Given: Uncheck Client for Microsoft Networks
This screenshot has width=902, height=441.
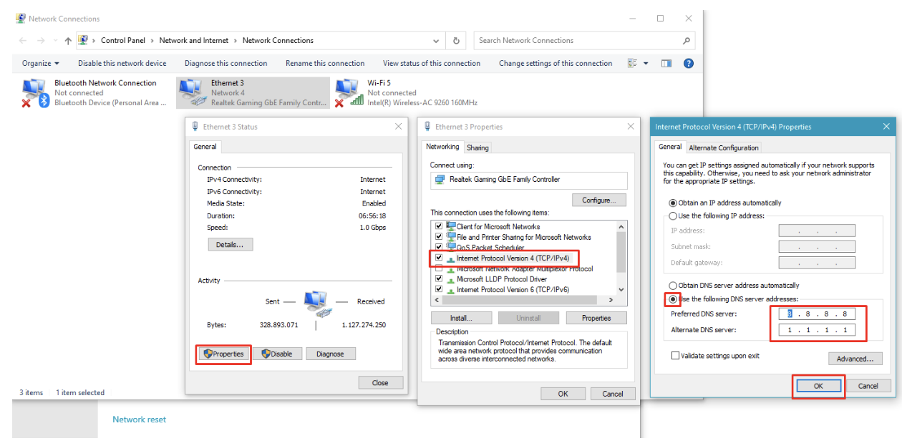Looking at the screenshot, I should [439, 226].
